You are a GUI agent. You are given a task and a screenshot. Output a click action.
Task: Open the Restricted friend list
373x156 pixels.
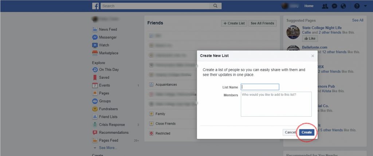tap(163, 133)
